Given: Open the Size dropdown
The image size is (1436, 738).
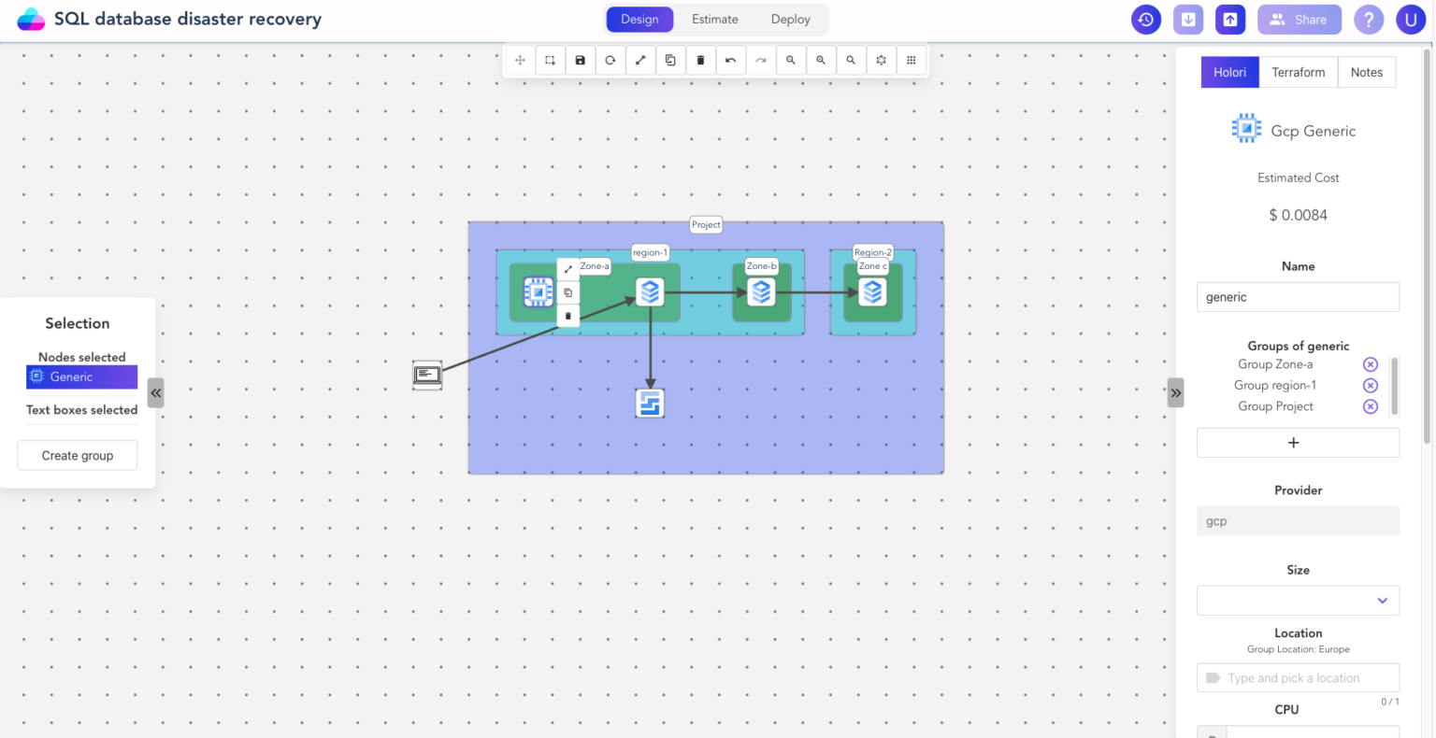Looking at the screenshot, I should coord(1298,601).
